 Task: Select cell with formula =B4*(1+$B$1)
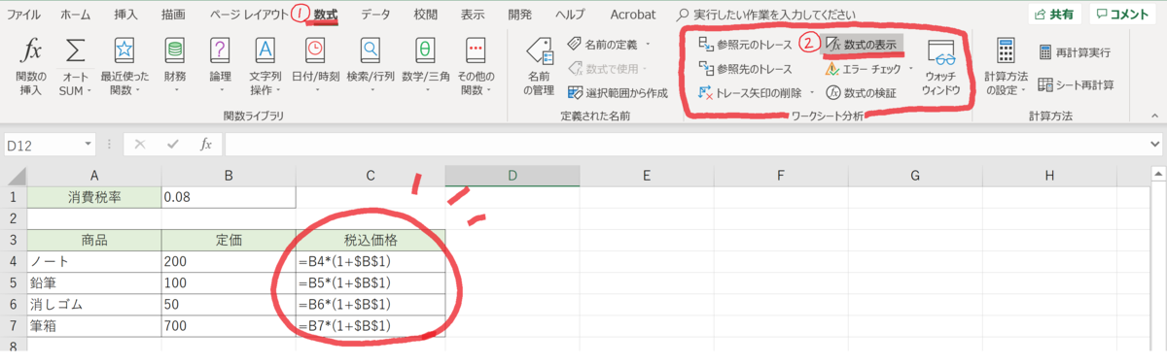(x=371, y=261)
